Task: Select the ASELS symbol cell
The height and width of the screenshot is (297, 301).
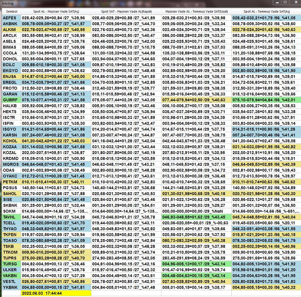Action: click(x=11, y=41)
